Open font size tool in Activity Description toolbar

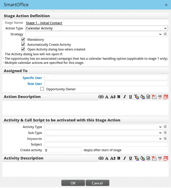click(x=113, y=158)
